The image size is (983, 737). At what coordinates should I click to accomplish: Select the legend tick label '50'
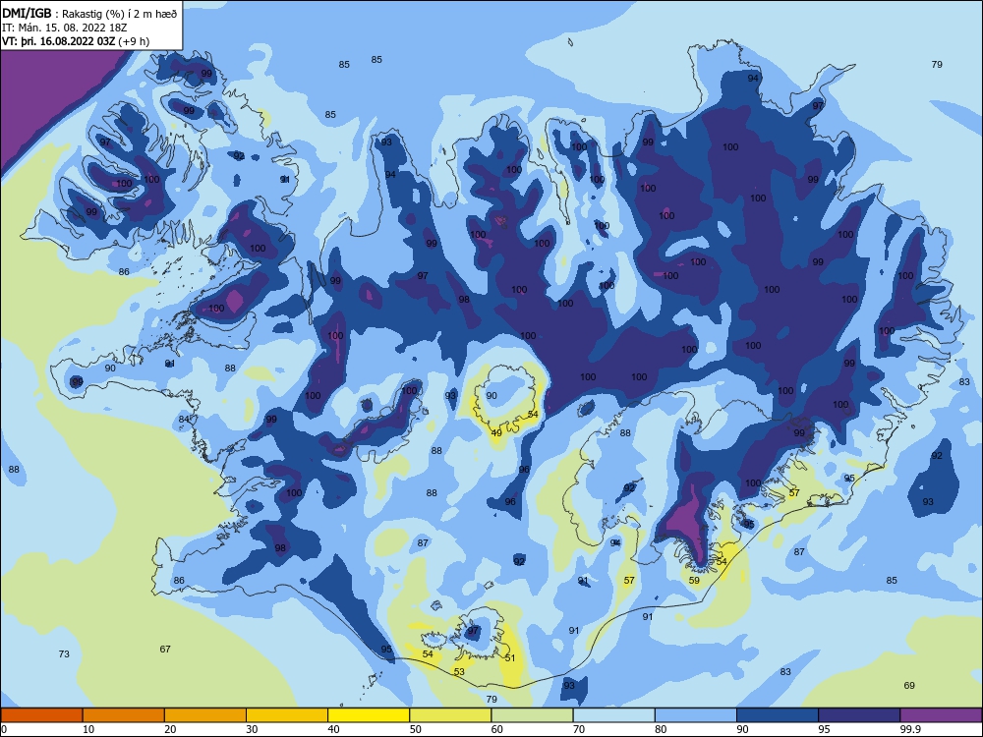coord(415,729)
